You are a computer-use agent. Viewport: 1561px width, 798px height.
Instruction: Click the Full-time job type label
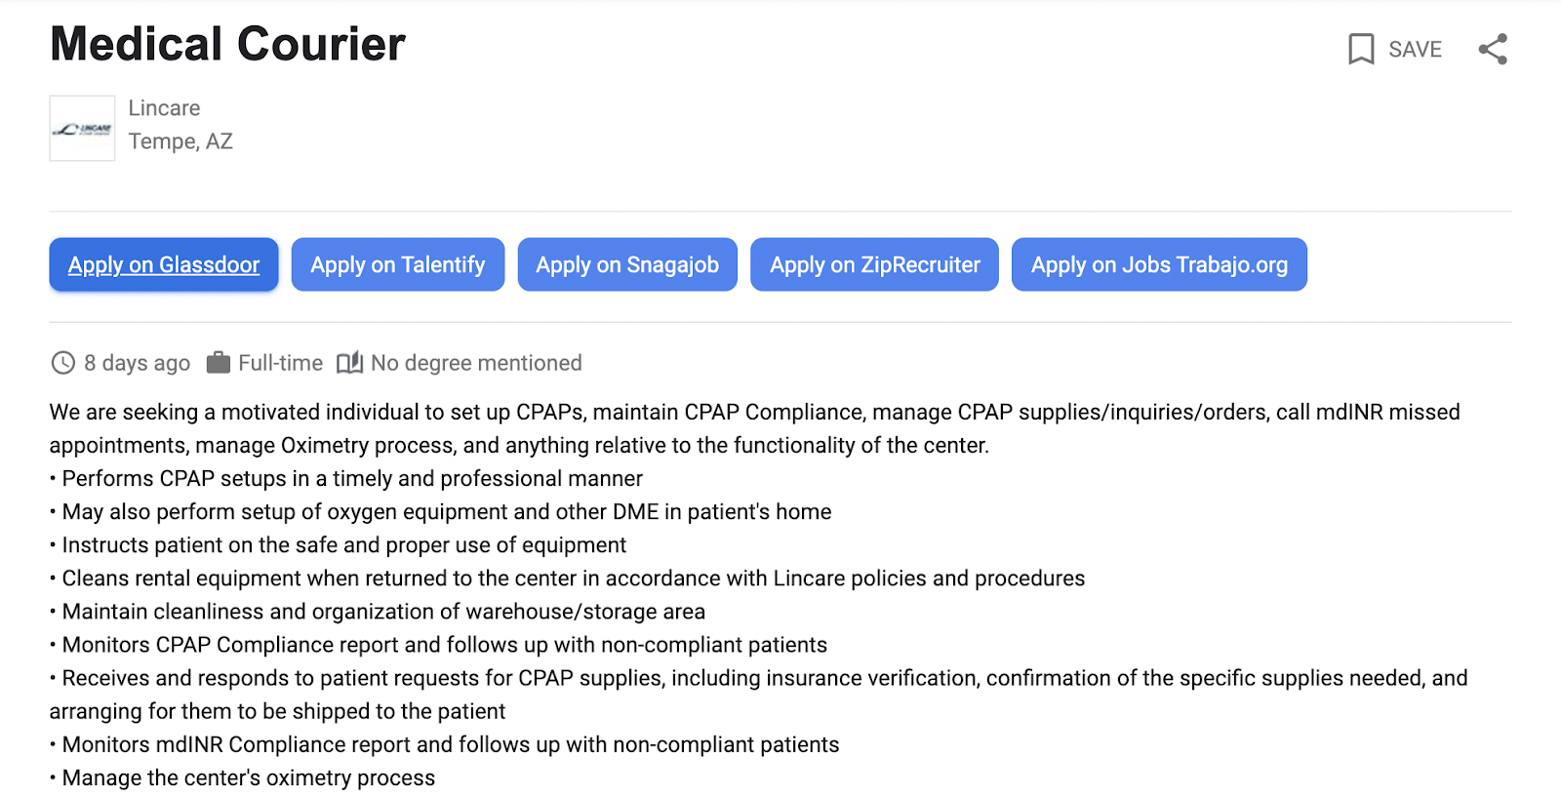coord(280,363)
